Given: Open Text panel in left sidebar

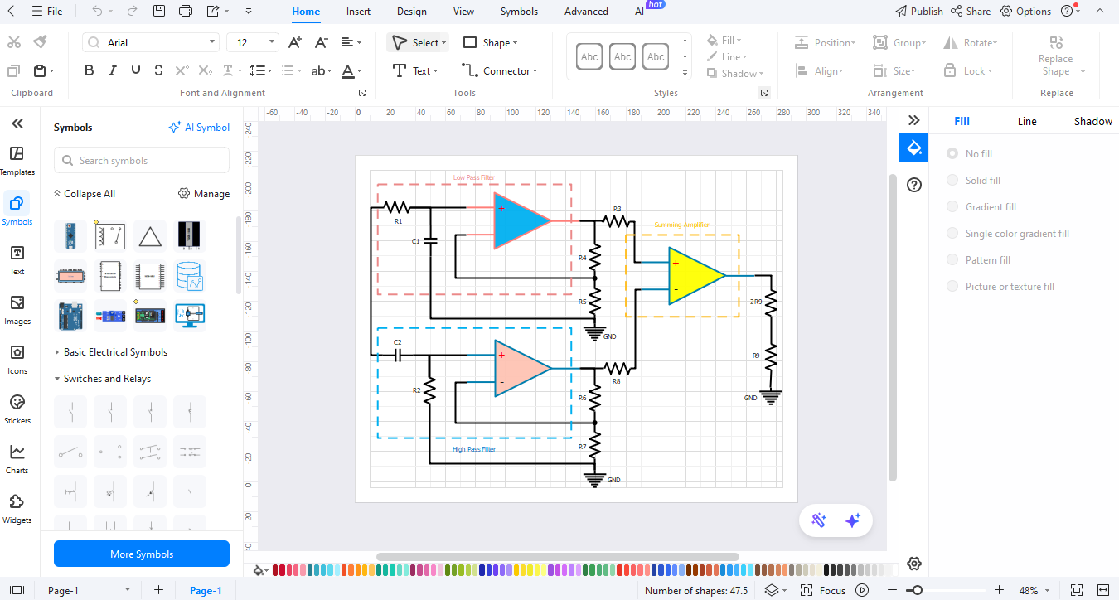Looking at the screenshot, I should tap(17, 259).
